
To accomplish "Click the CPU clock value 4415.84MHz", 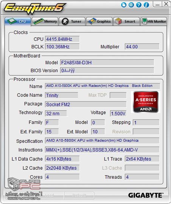I will [x=62, y=39].
